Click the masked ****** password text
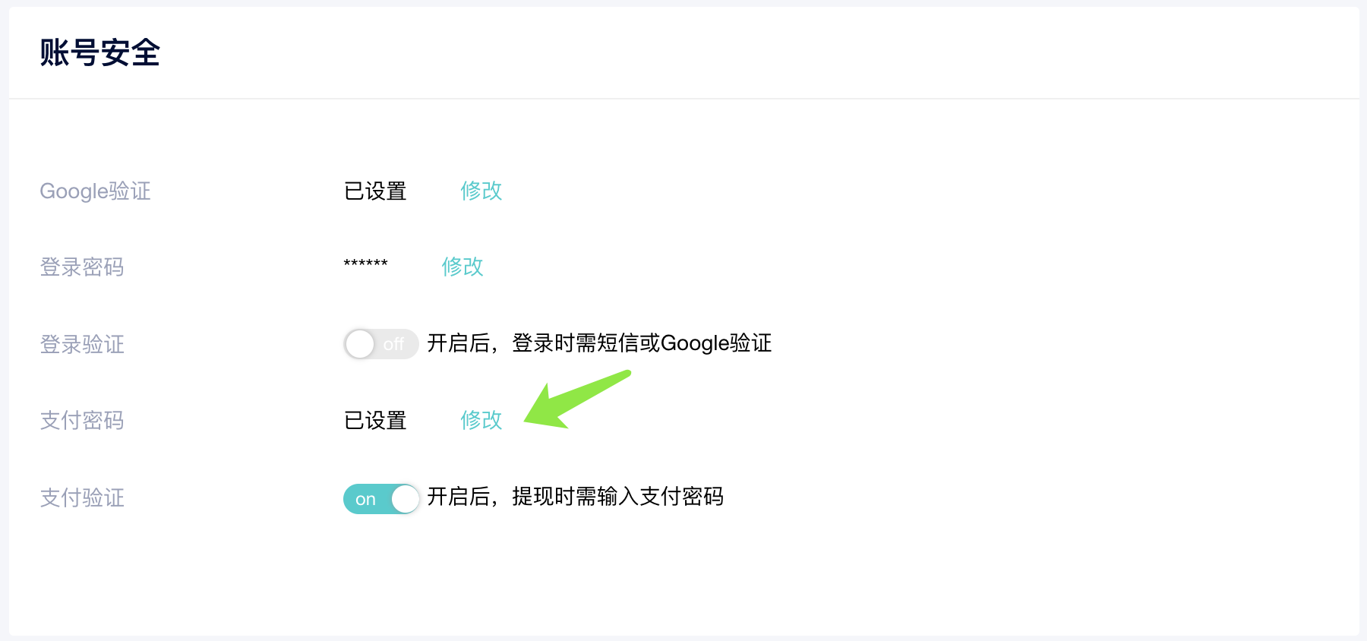The height and width of the screenshot is (641, 1367). [x=366, y=264]
